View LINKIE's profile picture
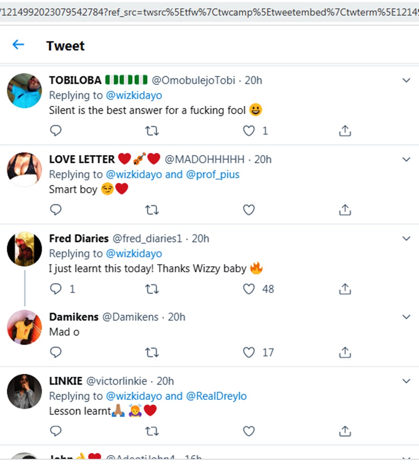Screen dimensions: 419x464 (x=24, y=391)
